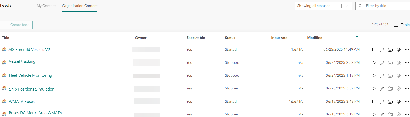Stop the WMATA Buses feed
The width and height of the screenshot is (410, 117).
click(374, 102)
